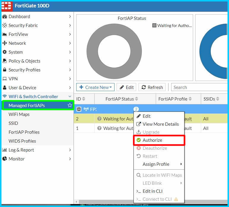The image size is (229, 207).
Task: Collapse the FP group row with minus box
Action: 79,109
